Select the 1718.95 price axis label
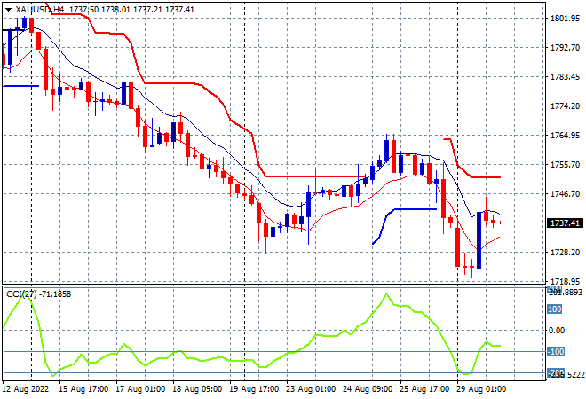Screen dimensions: 586x399 [565, 281]
